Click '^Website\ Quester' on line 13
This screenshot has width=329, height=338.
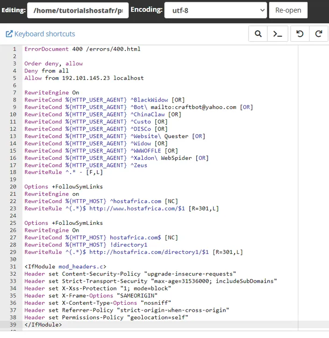159,136
